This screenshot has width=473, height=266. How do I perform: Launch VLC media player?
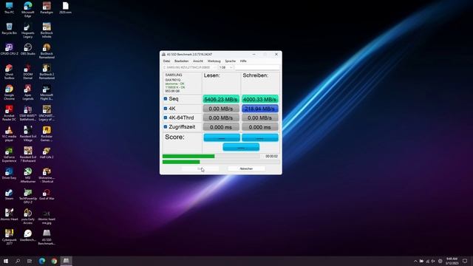tap(9, 134)
